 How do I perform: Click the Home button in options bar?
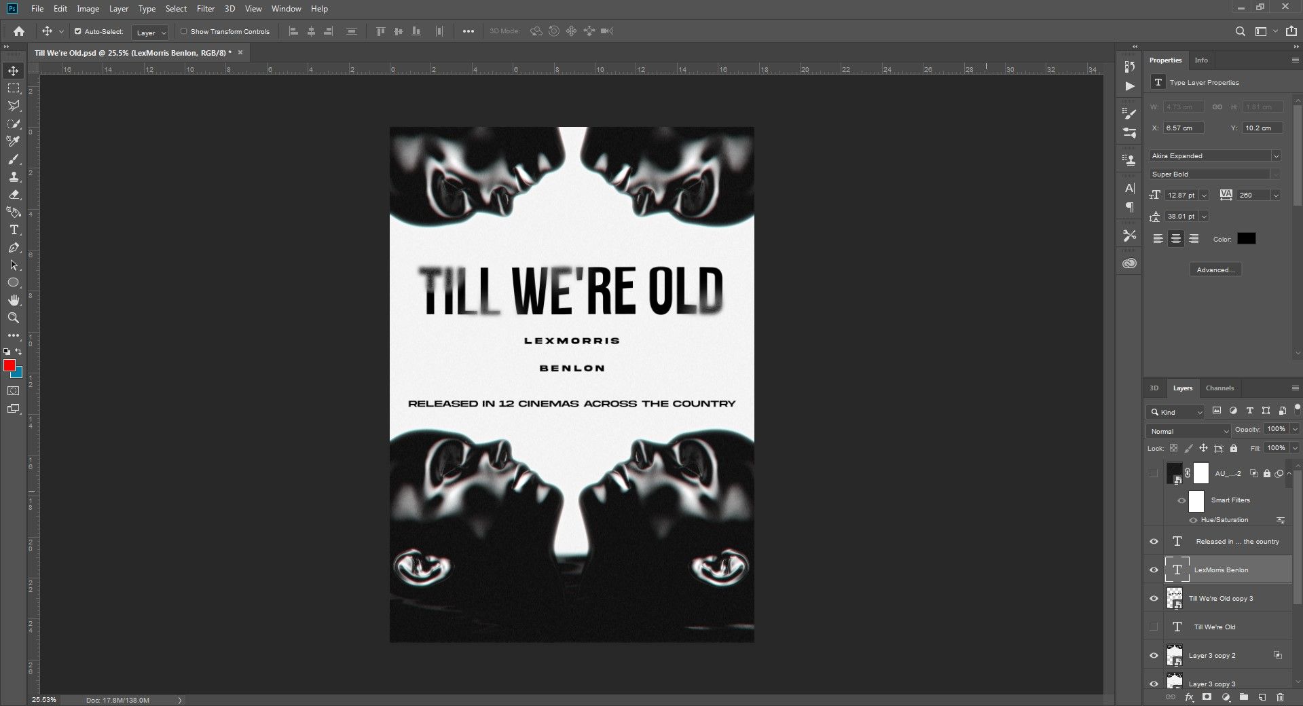pyautogui.click(x=19, y=31)
